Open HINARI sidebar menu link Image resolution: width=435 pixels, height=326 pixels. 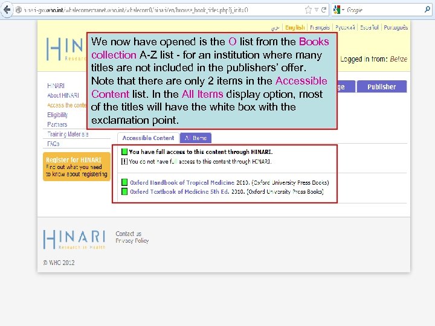click(x=56, y=86)
